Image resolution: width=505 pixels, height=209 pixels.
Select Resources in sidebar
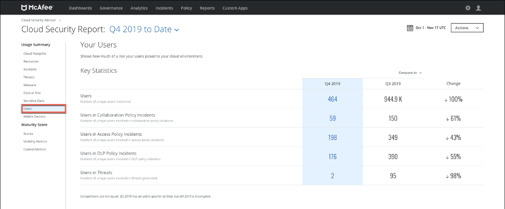31,61
